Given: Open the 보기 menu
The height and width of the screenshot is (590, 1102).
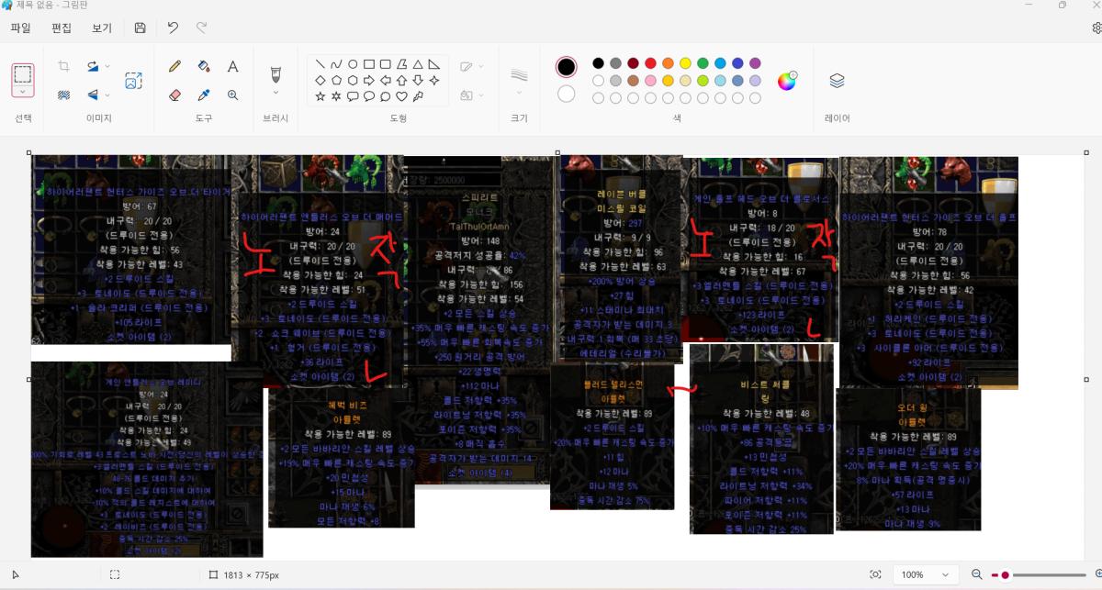Looking at the screenshot, I should (x=101, y=28).
